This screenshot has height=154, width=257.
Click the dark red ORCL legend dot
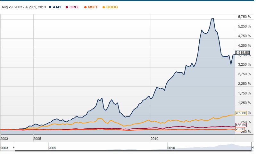(67, 7)
